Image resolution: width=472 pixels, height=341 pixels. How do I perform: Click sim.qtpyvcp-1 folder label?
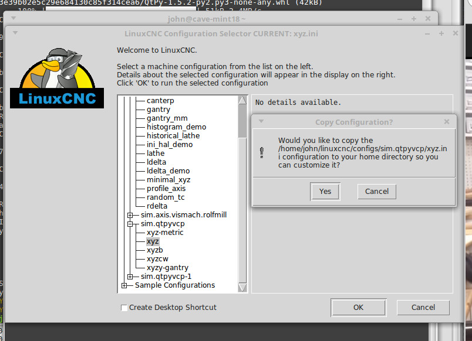click(166, 277)
